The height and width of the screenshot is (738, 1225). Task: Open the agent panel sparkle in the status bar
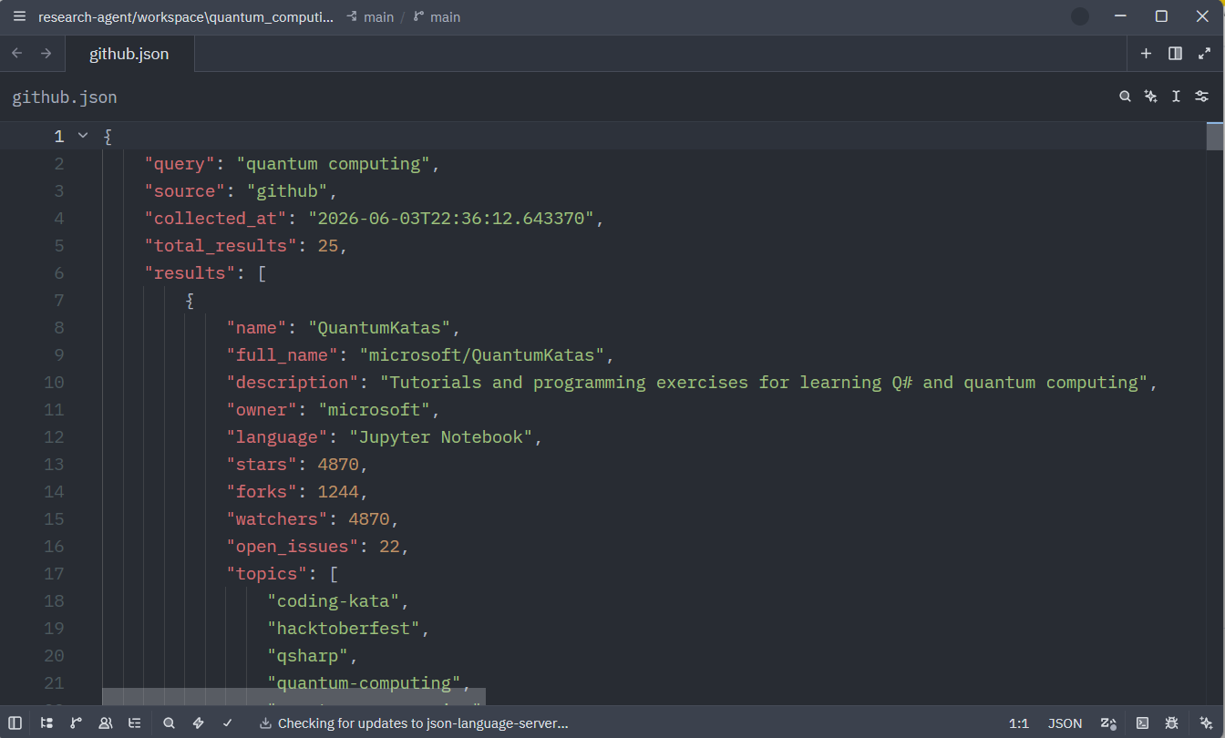click(x=1206, y=723)
